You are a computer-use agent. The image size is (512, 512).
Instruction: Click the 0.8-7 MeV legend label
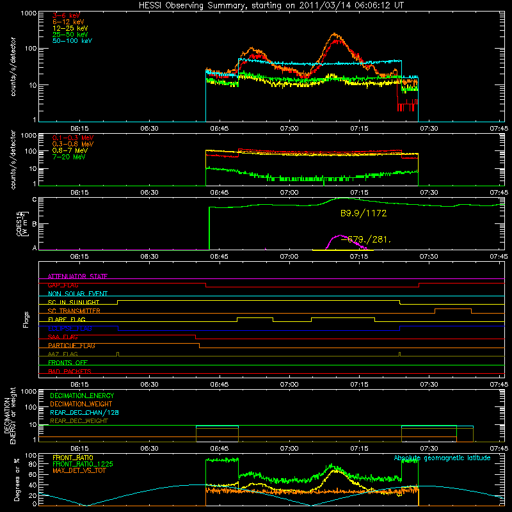click(70, 150)
